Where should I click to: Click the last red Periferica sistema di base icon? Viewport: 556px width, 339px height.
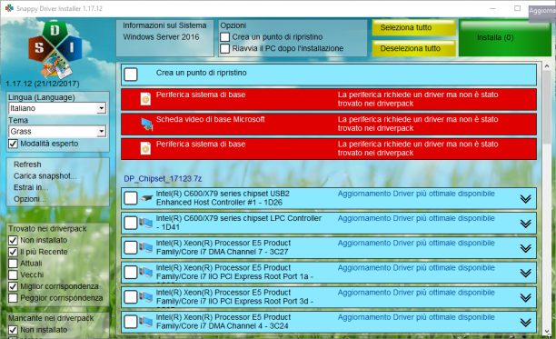click(x=145, y=148)
